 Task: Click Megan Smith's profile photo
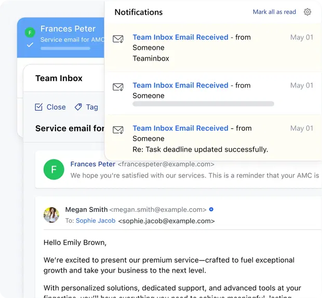(51, 215)
